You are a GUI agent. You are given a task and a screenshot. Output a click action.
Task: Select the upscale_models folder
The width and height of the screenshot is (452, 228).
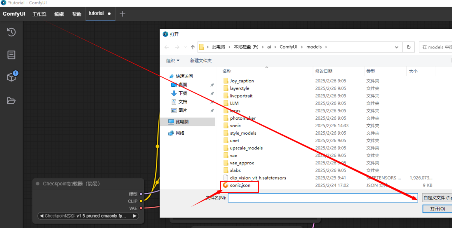246,148
